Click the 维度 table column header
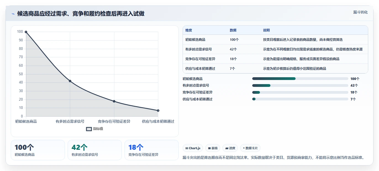 point(189,30)
